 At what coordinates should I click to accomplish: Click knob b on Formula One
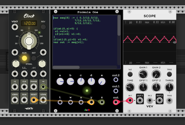pyautogui.click(x=70, y=81)
